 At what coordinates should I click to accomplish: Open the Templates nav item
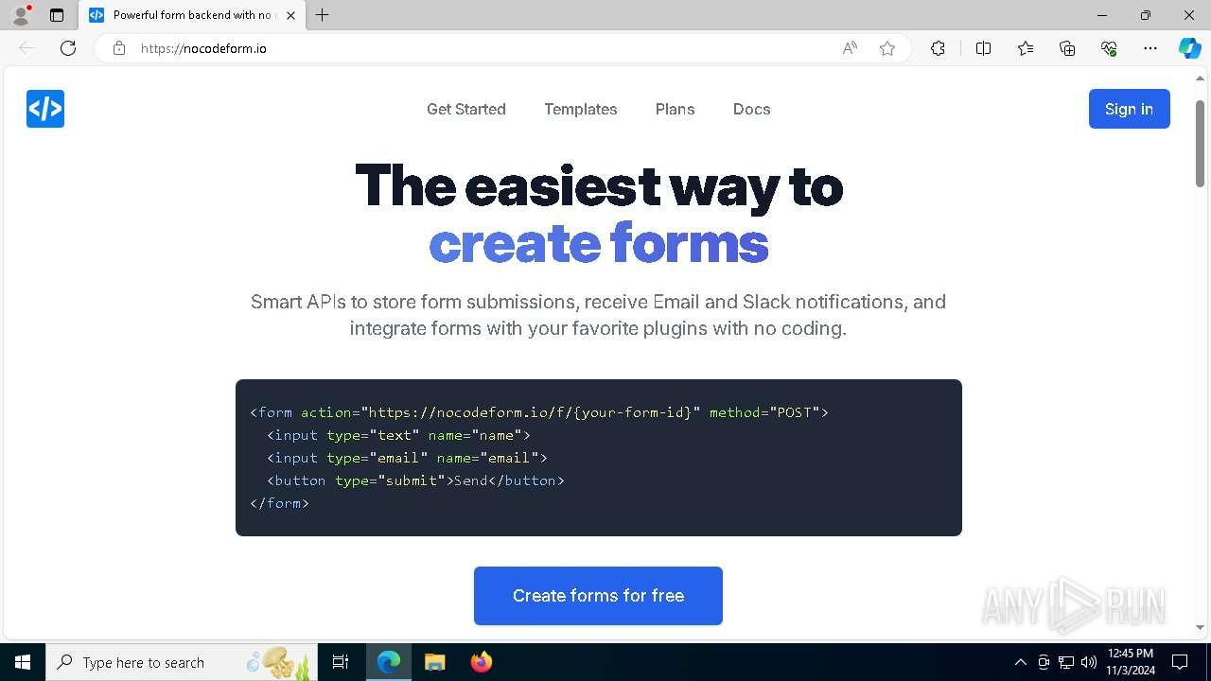[x=581, y=109]
